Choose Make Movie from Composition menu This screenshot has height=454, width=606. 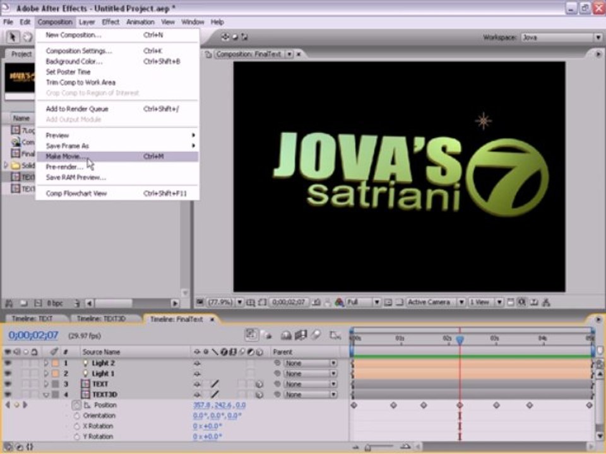[x=117, y=156]
